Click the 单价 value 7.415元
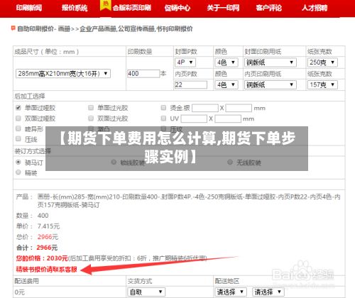 pyautogui.click(x=48, y=226)
